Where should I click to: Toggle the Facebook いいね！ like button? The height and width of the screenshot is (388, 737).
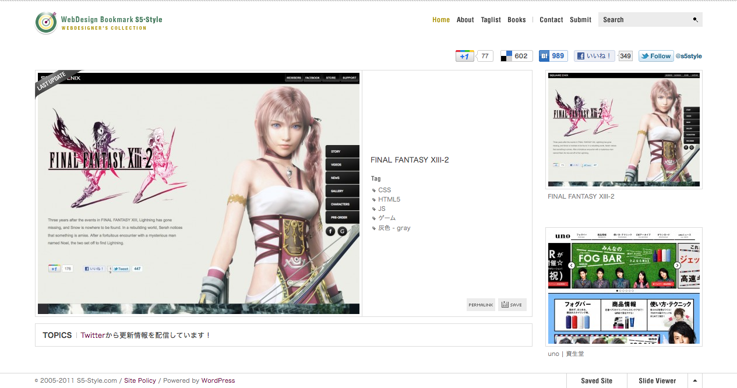pyautogui.click(x=594, y=55)
